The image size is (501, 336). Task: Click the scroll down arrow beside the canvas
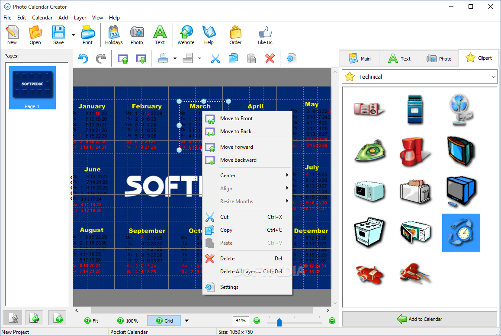pos(335,303)
